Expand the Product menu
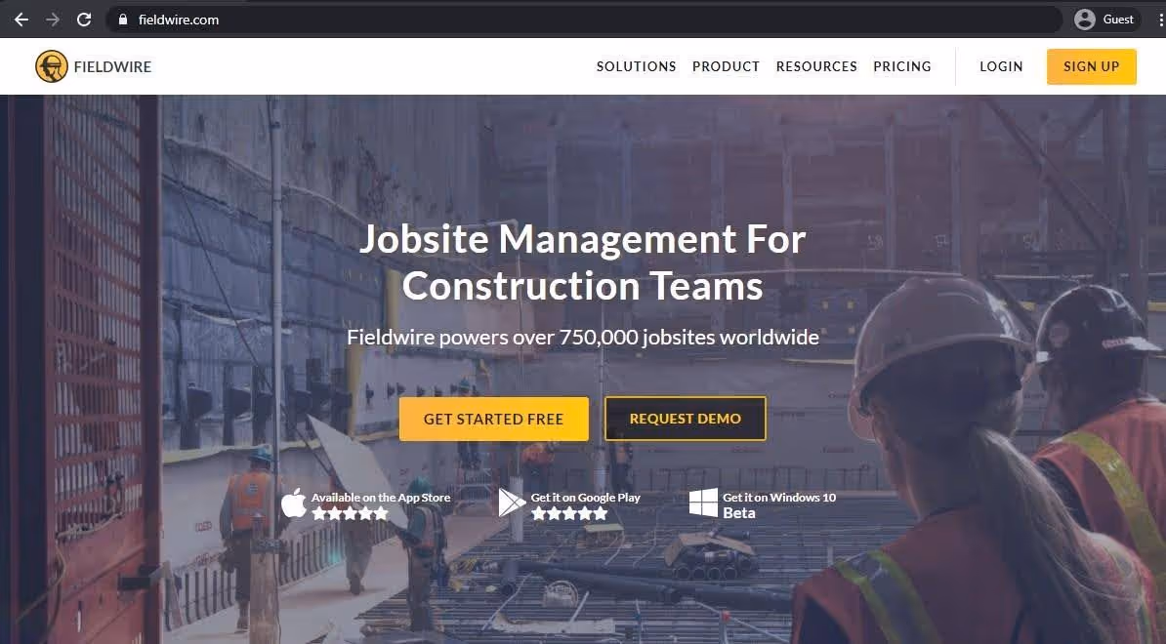 (x=726, y=66)
